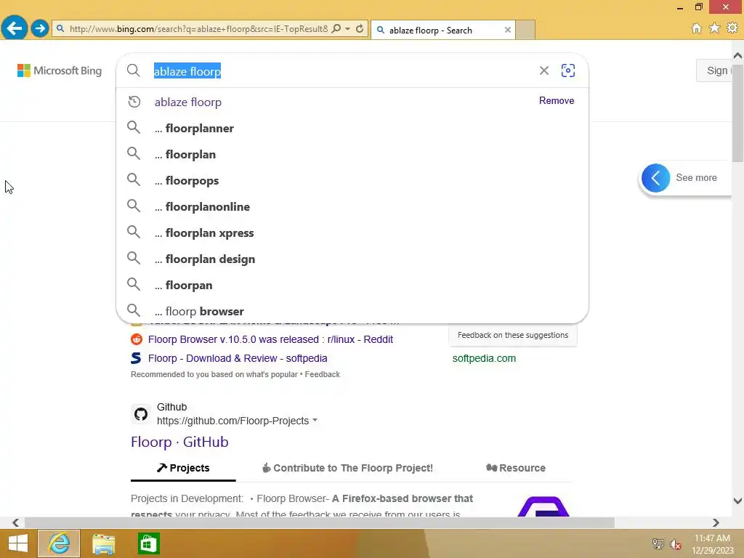Open the IE Home icon
Screen dimensions: 744x558
pyautogui.click(x=696, y=28)
